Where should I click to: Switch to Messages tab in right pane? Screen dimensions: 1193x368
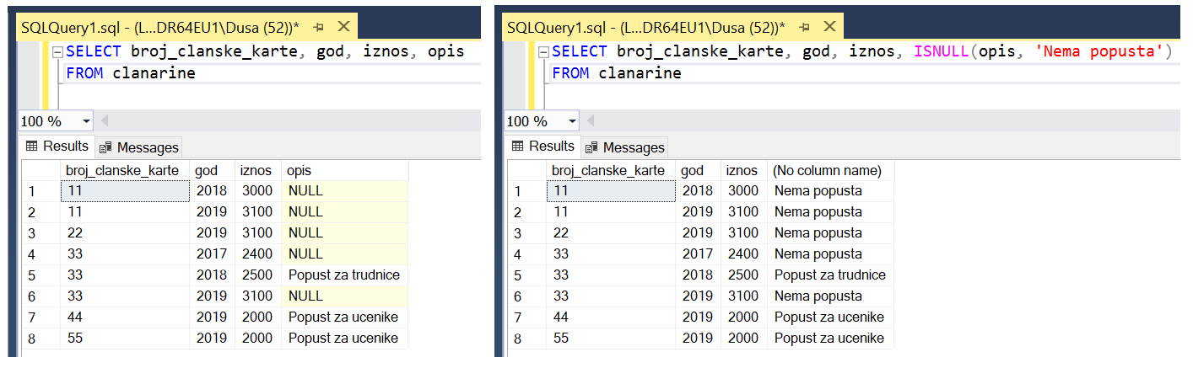[x=625, y=147]
